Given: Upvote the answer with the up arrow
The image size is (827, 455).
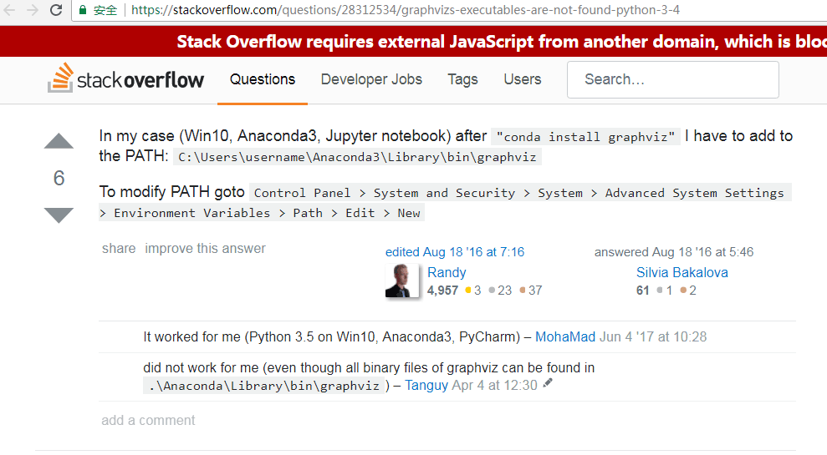Looking at the screenshot, I should pos(59,141).
